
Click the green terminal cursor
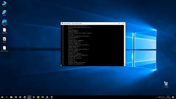[x=61, y=65]
